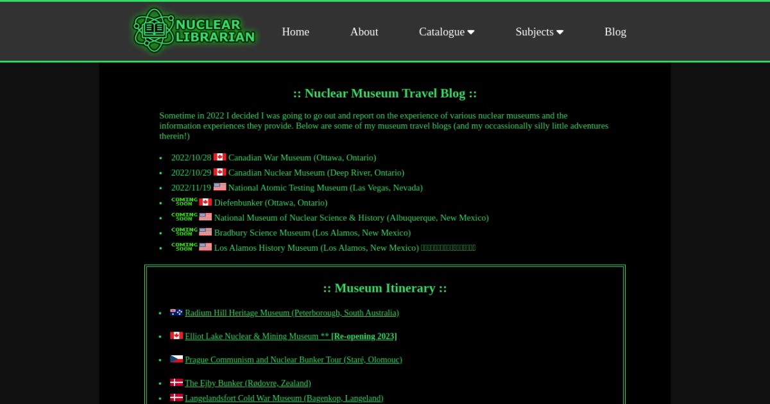
Task: Open the Radium Hill Heritage Museum link
Action: pos(291,313)
